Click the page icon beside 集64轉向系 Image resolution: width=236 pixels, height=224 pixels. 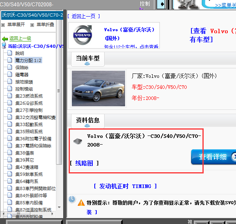click(10, 181)
